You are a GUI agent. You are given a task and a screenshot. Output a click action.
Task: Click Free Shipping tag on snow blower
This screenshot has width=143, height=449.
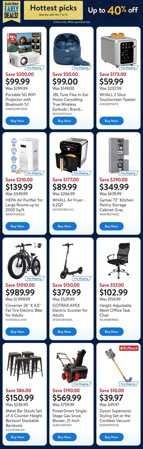[81, 384]
